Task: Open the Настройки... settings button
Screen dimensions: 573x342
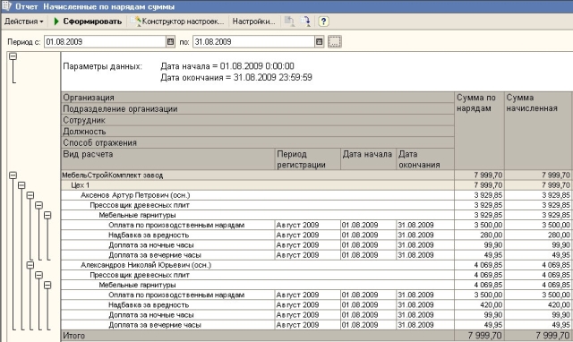Action: coord(253,21)
